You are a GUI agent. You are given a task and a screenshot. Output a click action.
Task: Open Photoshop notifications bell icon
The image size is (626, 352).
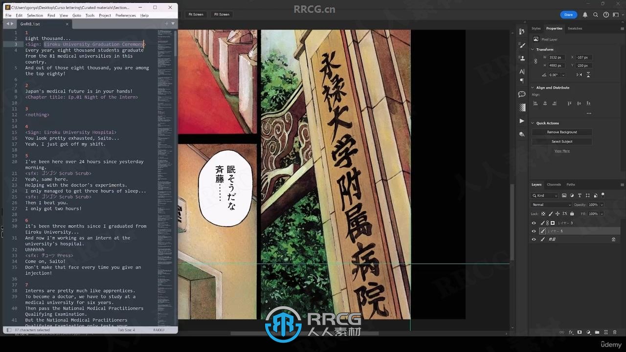[585, 15]
